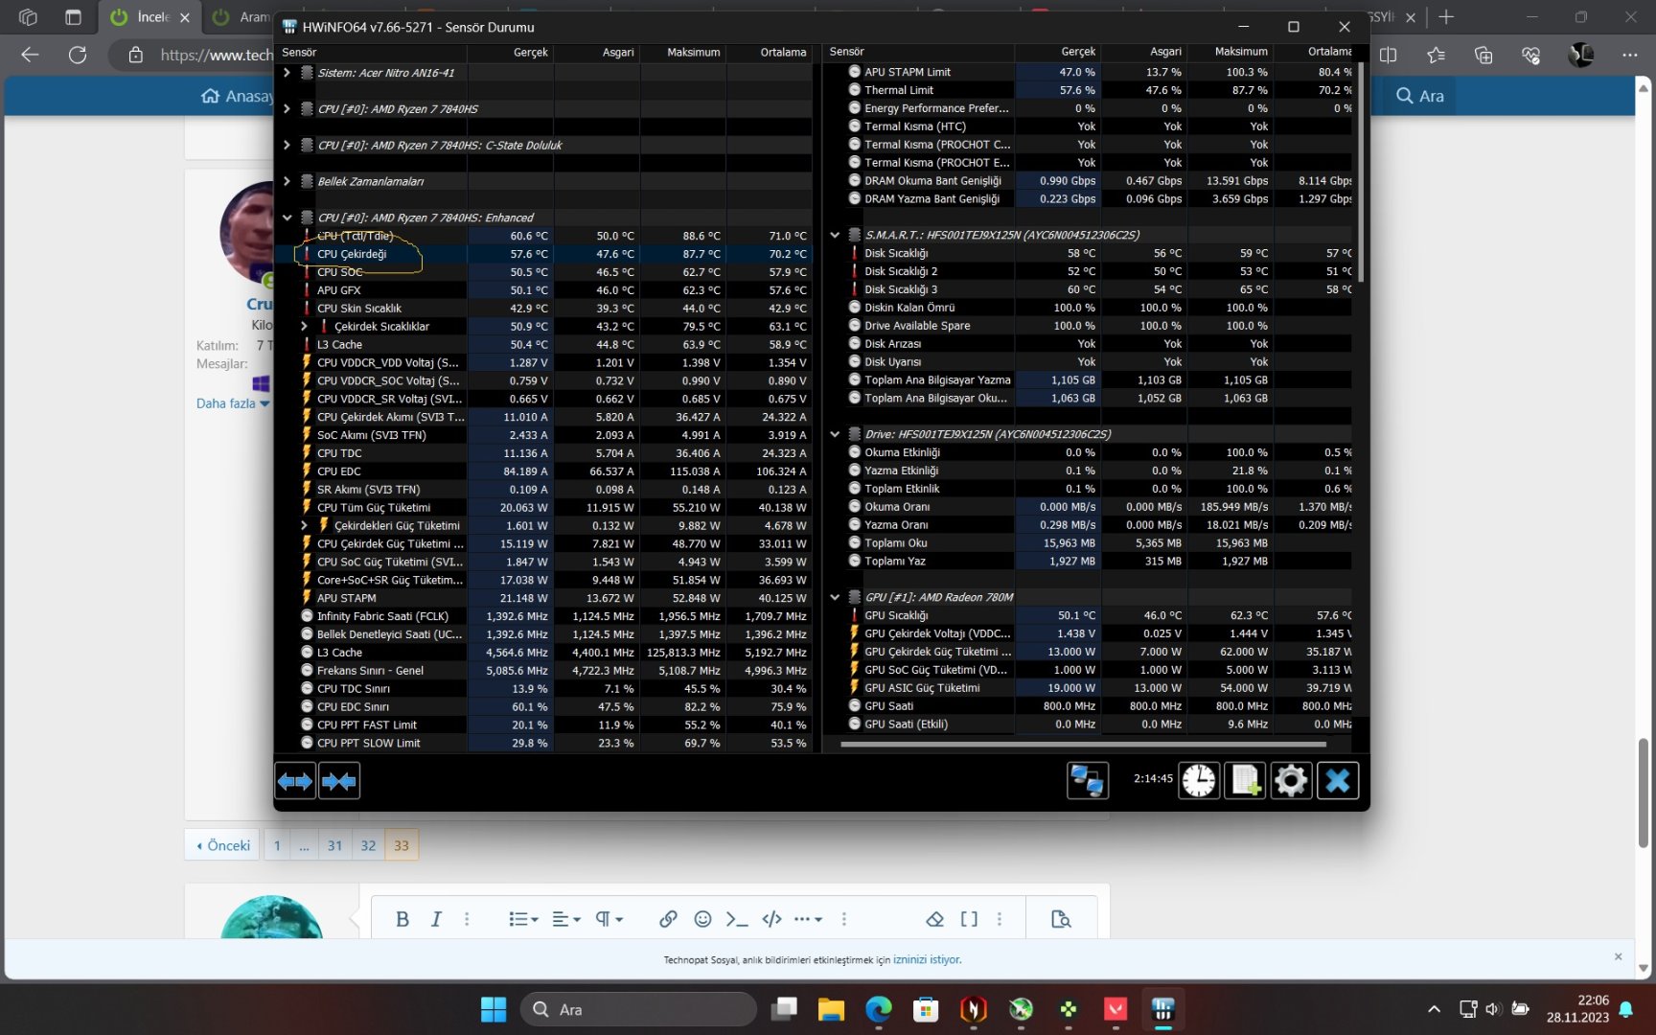Open Microsoft Edge from the taskbar
This screenshot has width=1656, height=1035.
pyautogui.click(x=879, y=1009)
